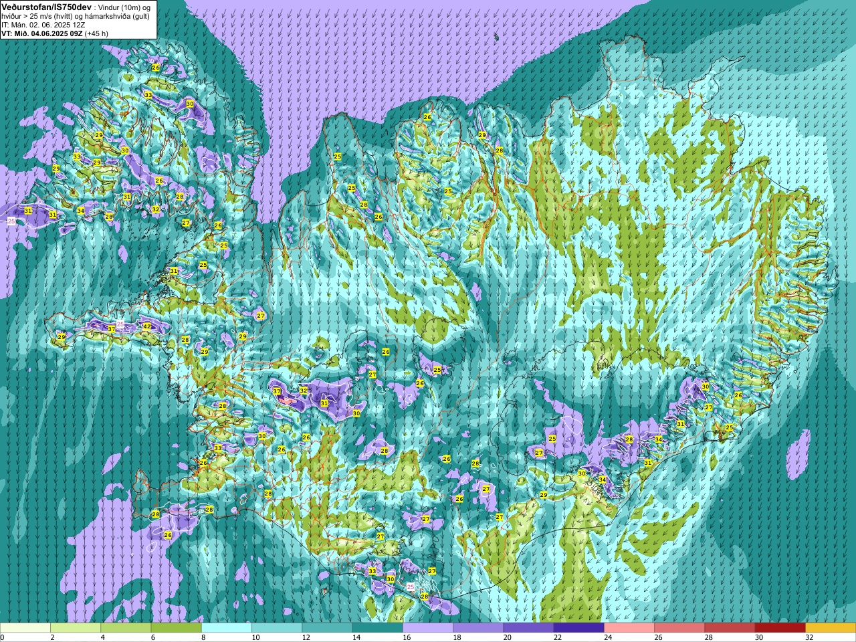This screenshot has height=642, width=856.
Task: Select the 6–8 olive green legend swatch
Action: pos(176,628)
